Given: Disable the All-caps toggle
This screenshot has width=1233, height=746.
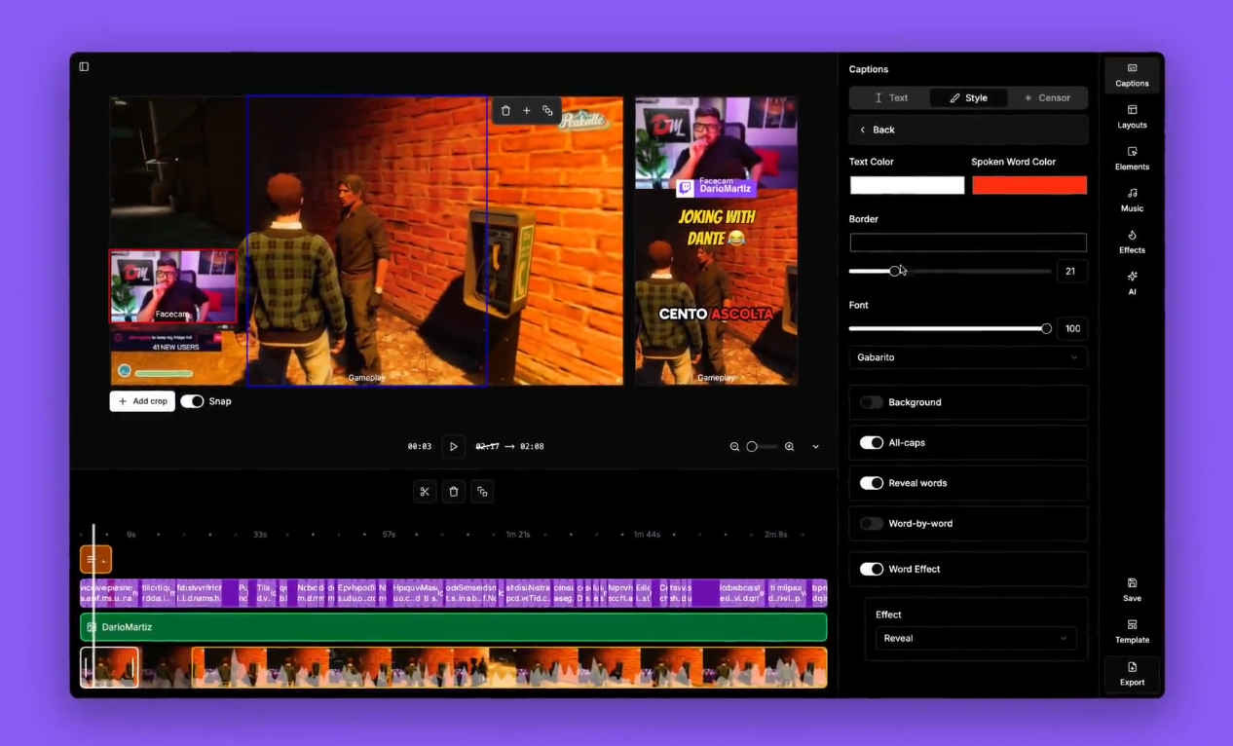Looking at the screenshot, I should (872, 443).
